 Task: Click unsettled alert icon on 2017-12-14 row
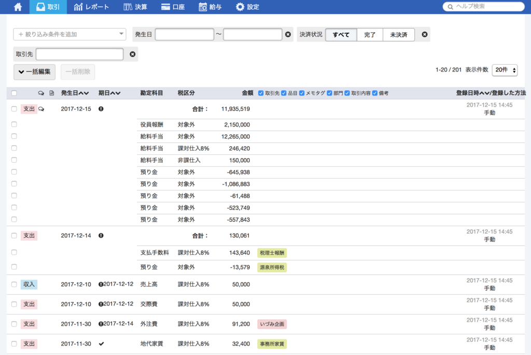[x=101, y=235]
